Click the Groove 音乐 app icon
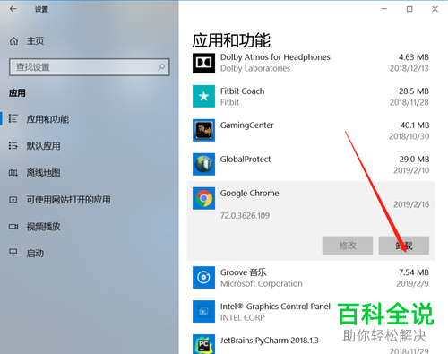The image size is (448, 354). pos(203,277)
